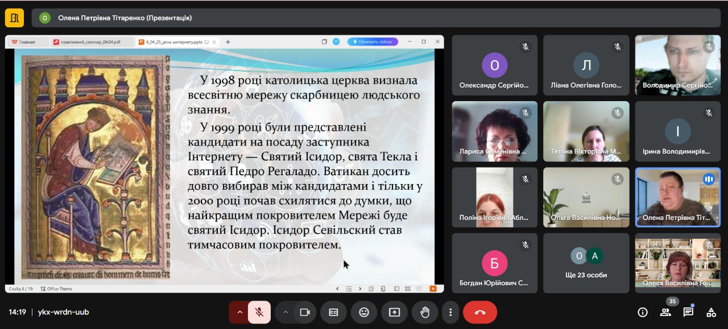This screenshot has width=728, height=329.
Task: Click the Meet room icon at top-left
Action: [14, 18]
